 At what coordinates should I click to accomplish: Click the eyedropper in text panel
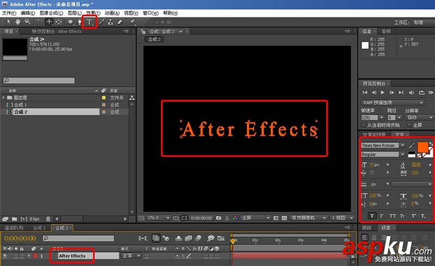412,145
